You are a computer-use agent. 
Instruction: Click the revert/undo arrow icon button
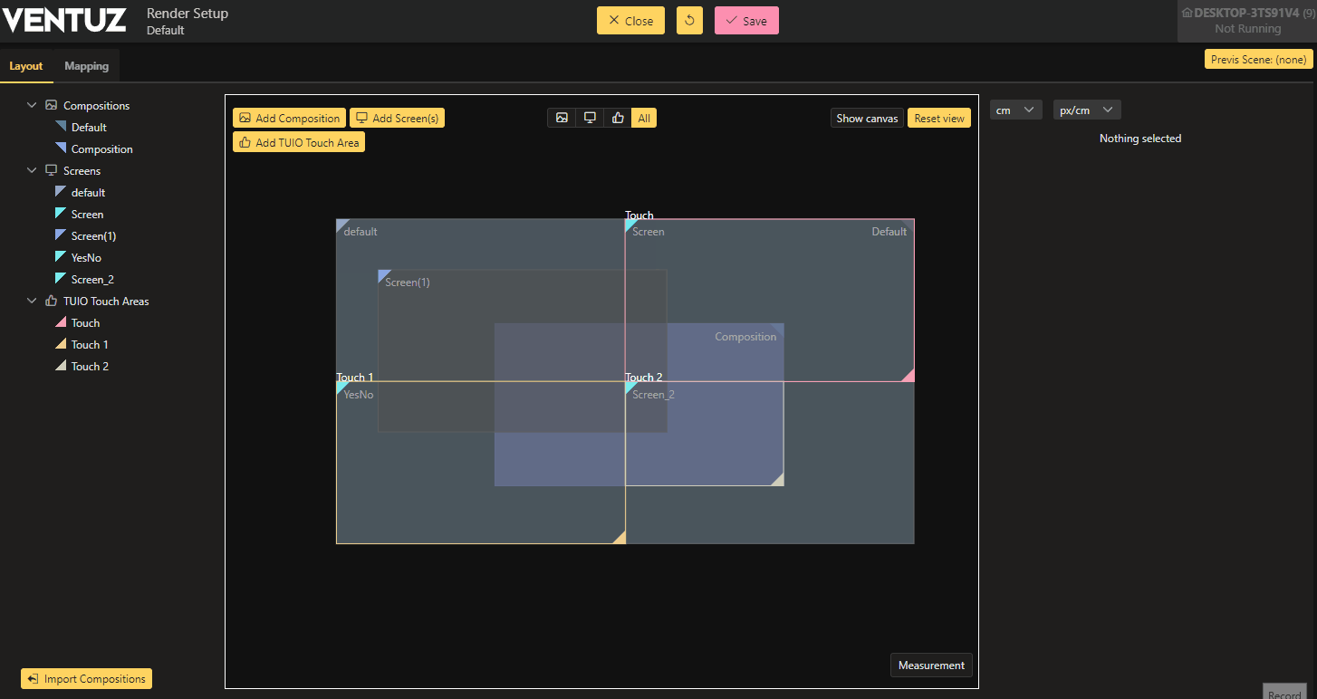tap(689, 21)
